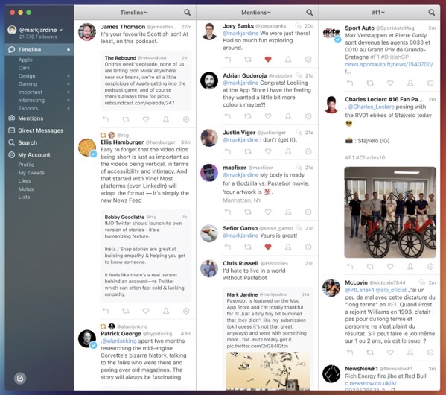Viewport: 446px width, 395px height.
Task: Open profile icon under James Thomson's tweet
Action: (x=166, y=119)
